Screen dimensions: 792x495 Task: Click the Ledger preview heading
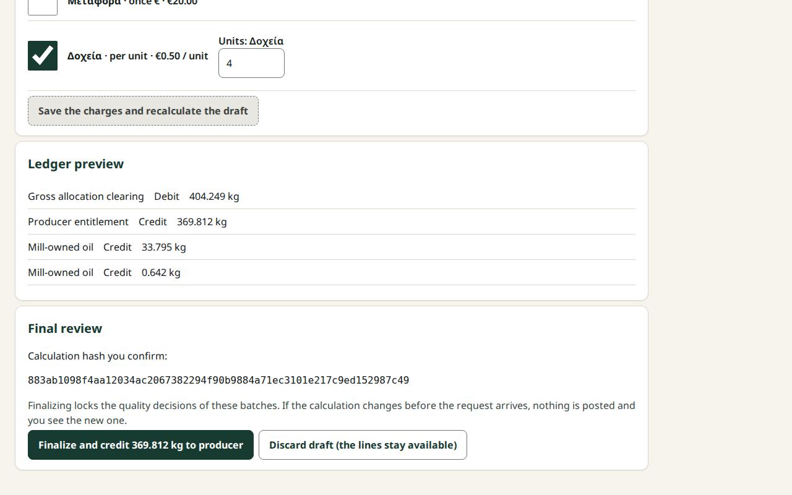(x=76, y=164)
